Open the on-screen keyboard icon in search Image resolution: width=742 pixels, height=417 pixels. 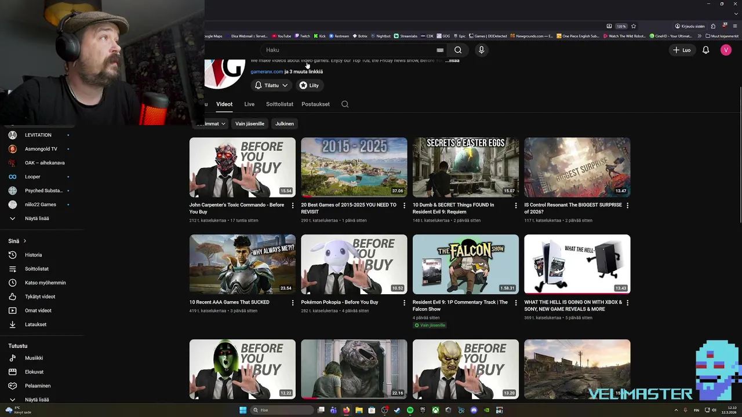[x=440, y=50]
